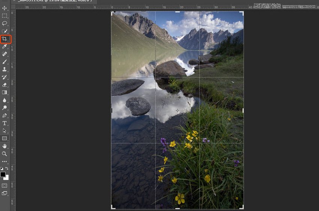The image size is (319, 211).
Task: Select the Rectangle shape tool
Action: [x=5, y=138]
